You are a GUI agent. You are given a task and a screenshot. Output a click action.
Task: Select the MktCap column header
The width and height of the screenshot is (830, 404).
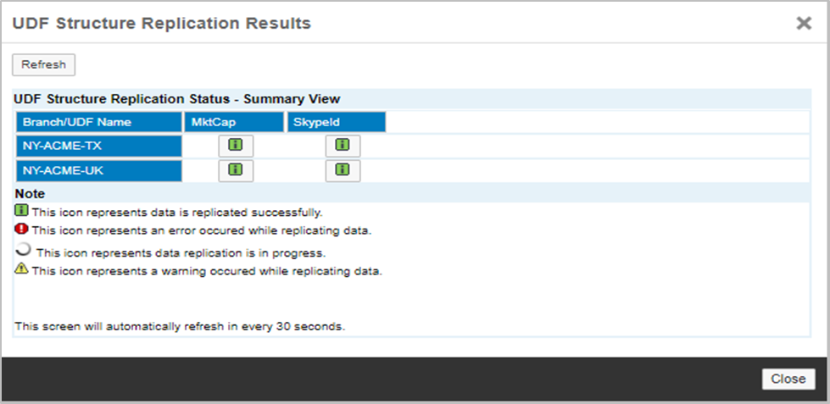(234, 122)
